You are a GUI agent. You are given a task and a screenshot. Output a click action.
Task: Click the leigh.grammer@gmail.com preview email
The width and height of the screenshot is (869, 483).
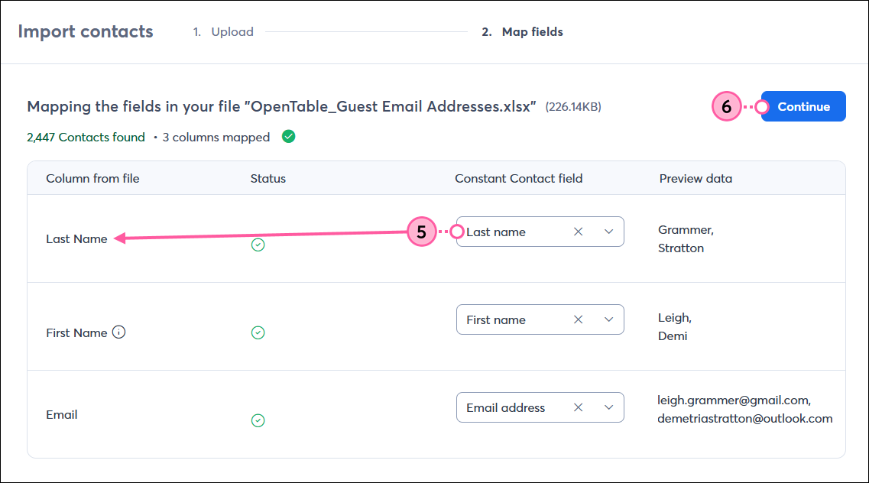coord(734,400)
